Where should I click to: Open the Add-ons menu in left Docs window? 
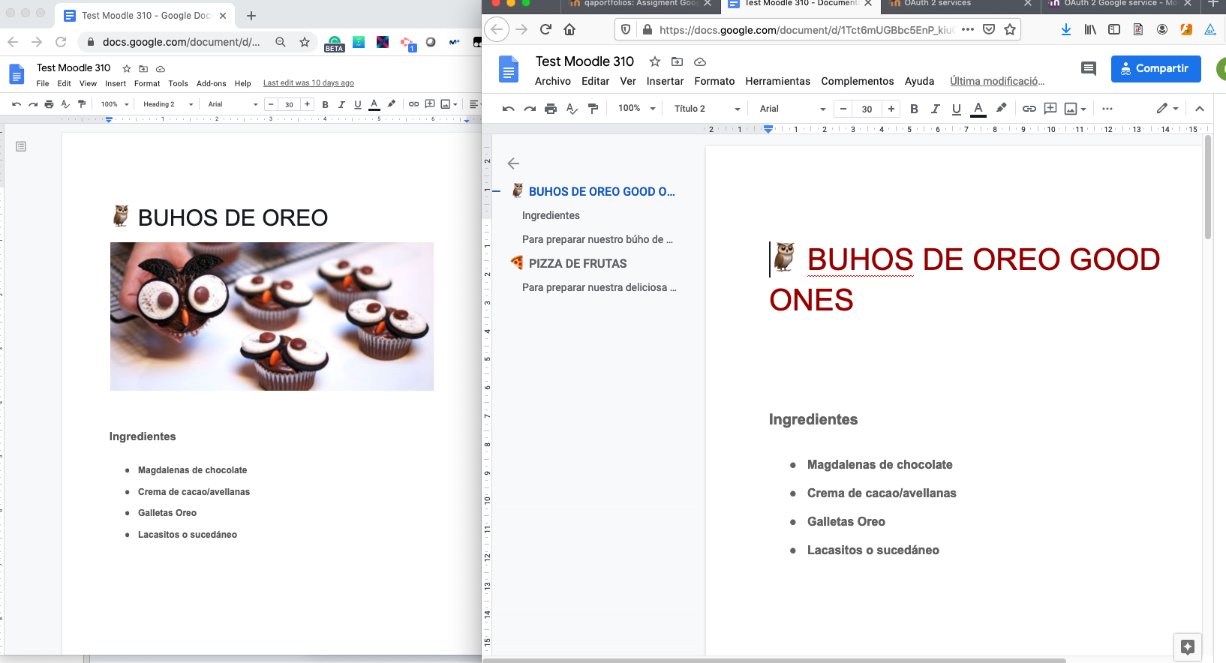pos(211,83)
